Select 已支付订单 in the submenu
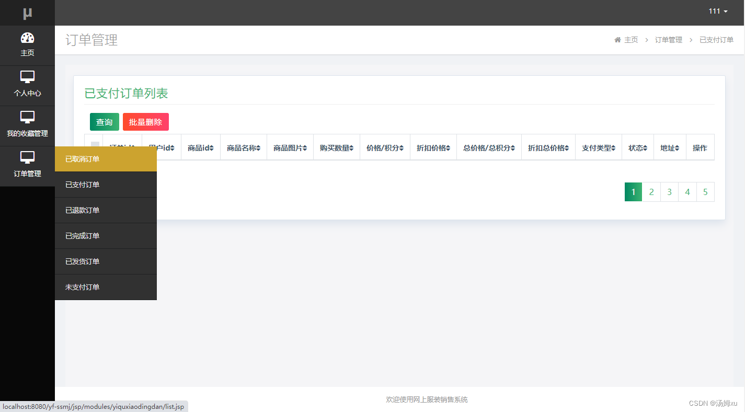Image resolution: width=745 pixels, height=412 pixels. click(106, 185)
